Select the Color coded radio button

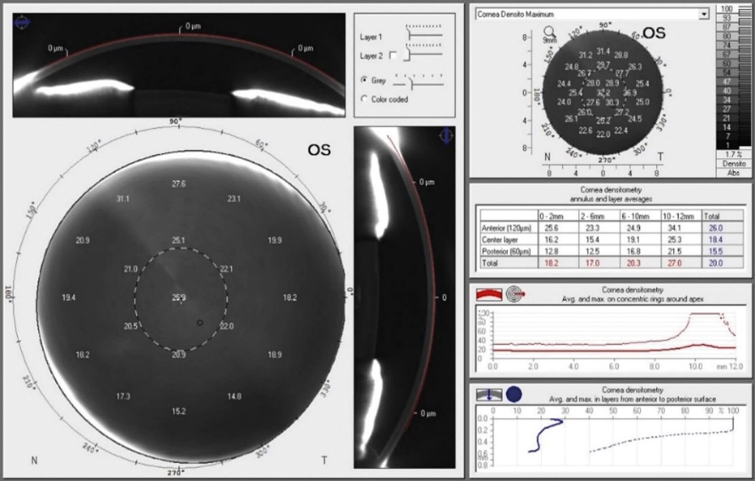[364, 99]
